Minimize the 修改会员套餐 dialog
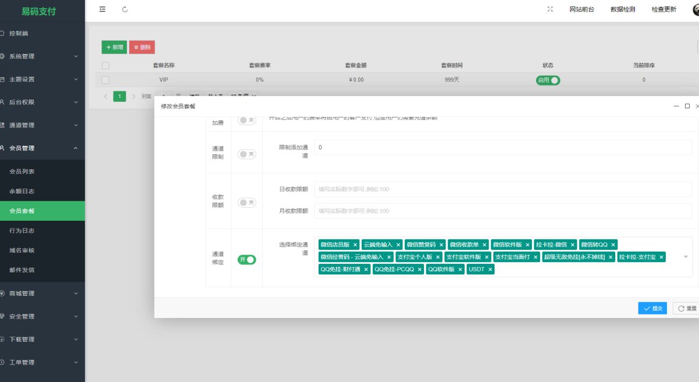This screenshot has width=699, height=382. [676, 106]
